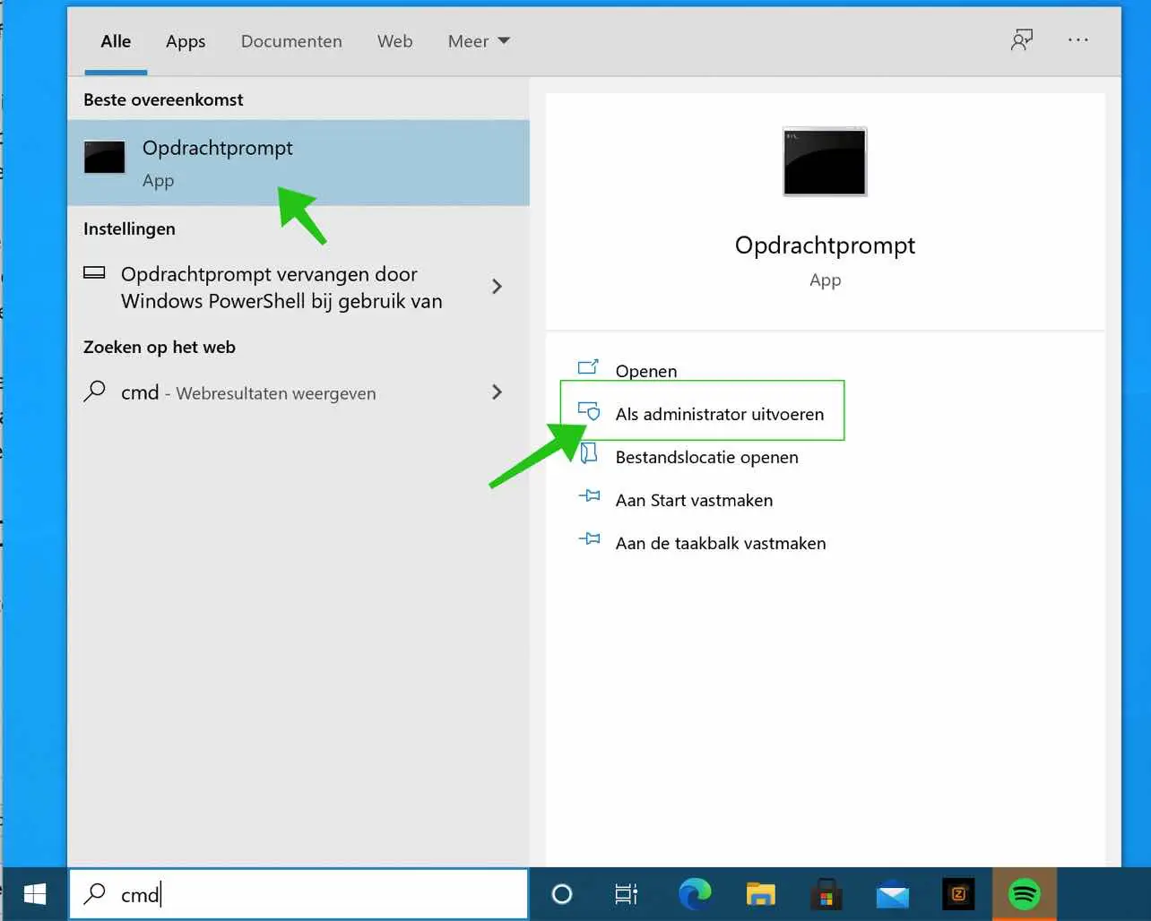Launch Microsoft Edge from taskbar

(x=695, y=894)
